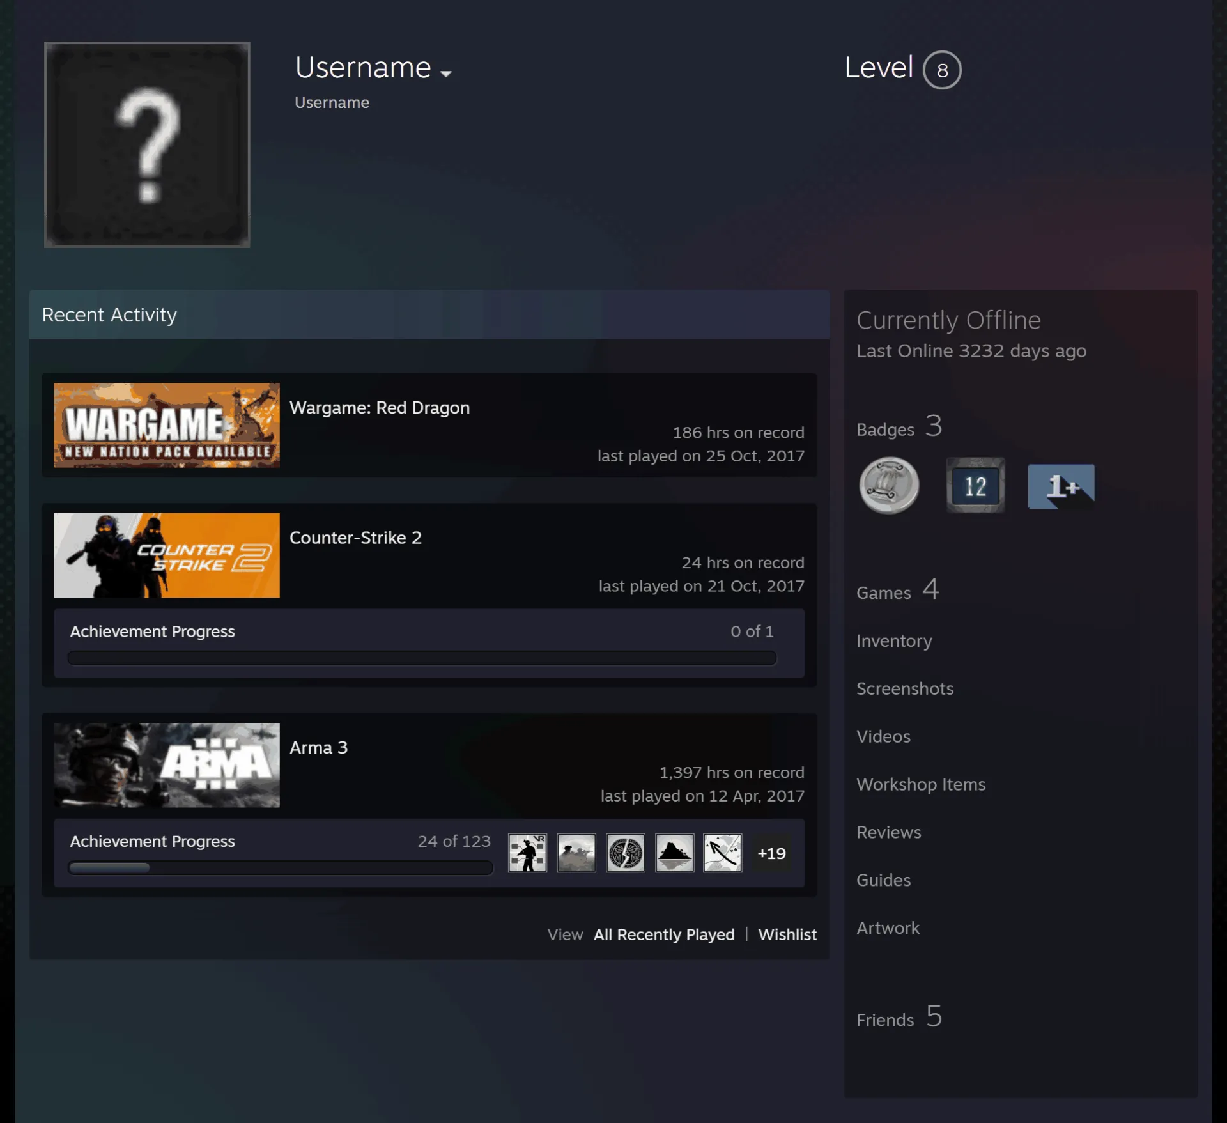Click the Arma 3 achievement progress bar
The height and width of the screenshot is (1123, 1227).
pyautogui.click(x=281, y=867)
